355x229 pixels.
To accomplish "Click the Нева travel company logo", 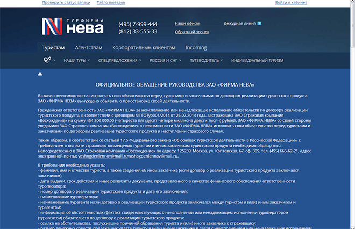I will coord(73,26).
